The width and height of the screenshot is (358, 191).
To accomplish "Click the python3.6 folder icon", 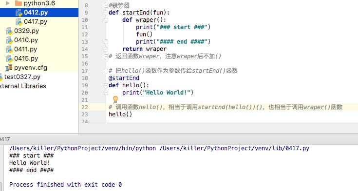I will tap(19, 3).
